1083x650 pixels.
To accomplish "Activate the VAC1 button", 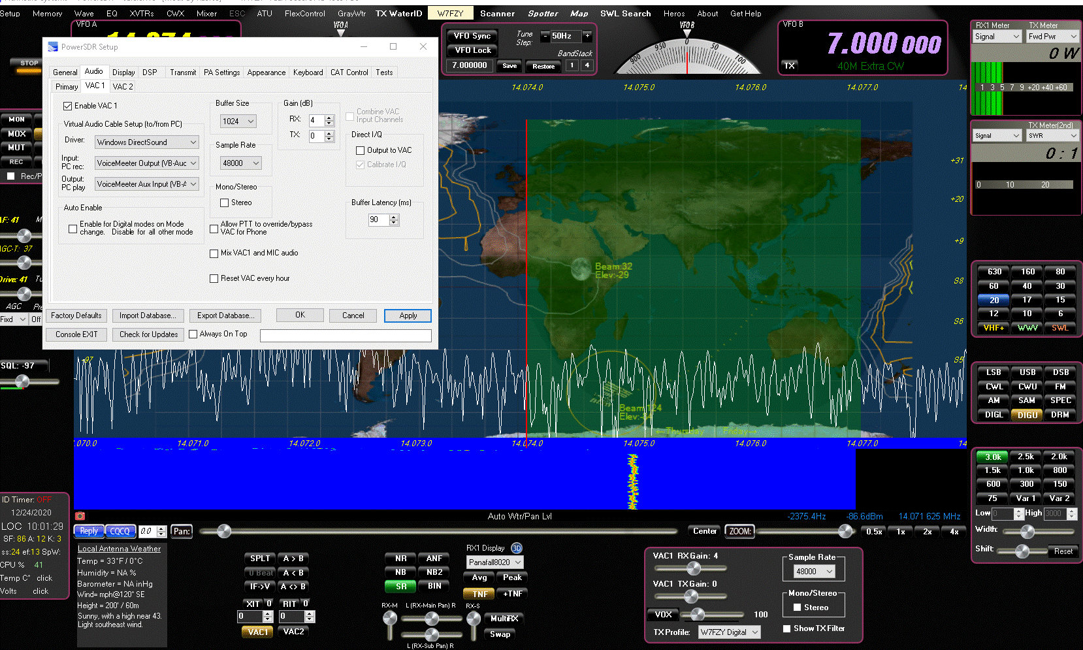I will click(258, 632).
